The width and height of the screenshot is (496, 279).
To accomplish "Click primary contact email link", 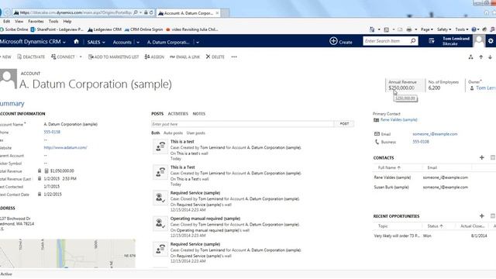I will click(435, 134).
